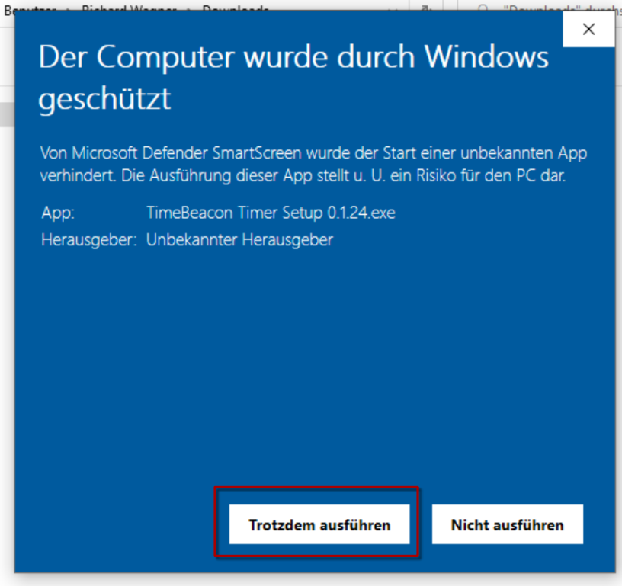Select the Richard Wagner breadcrumb folder
The height and width of the screenshot is (586, 622).
[x=129, y=8]
